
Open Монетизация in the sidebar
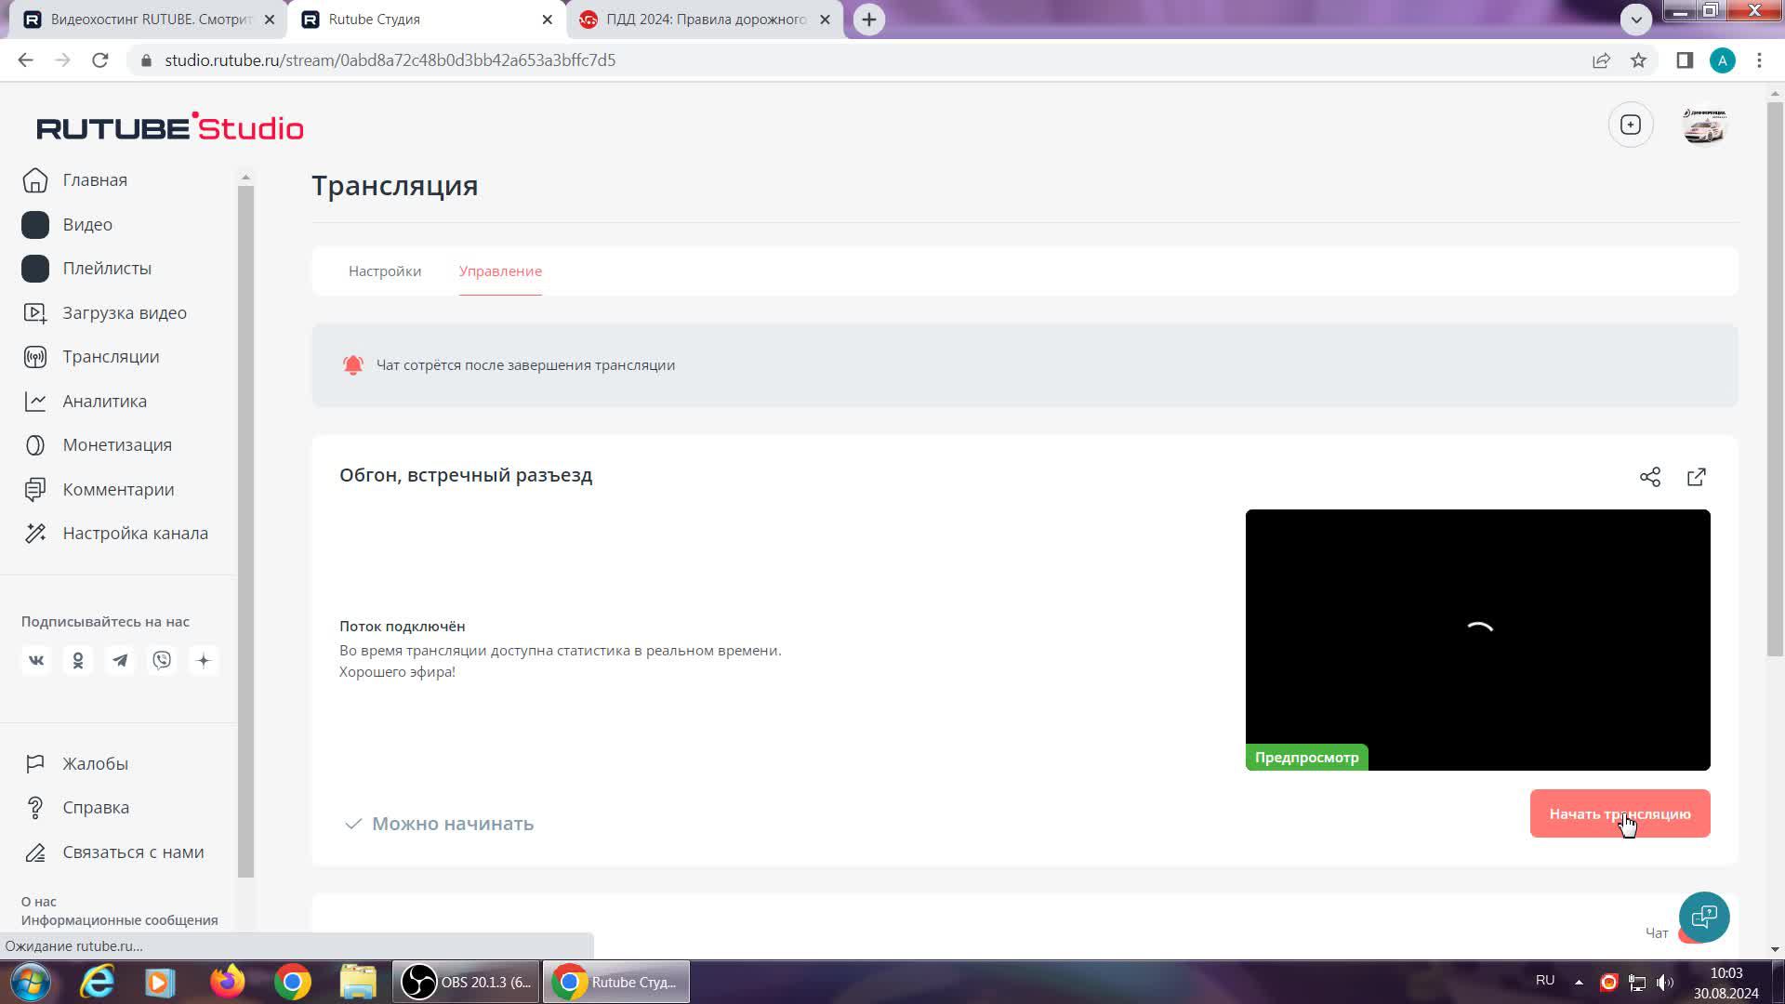coord(117,445)
